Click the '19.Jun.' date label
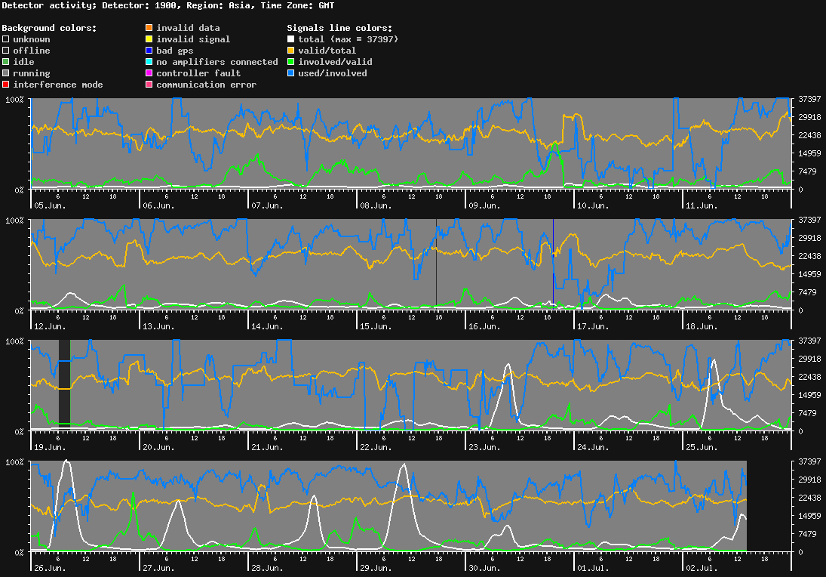Screen dimensions: 826x577 [x=50, y=447]
